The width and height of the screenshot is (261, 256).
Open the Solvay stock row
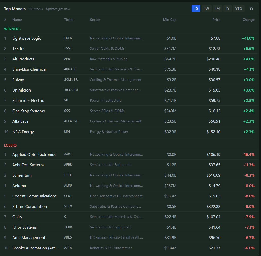129,80
